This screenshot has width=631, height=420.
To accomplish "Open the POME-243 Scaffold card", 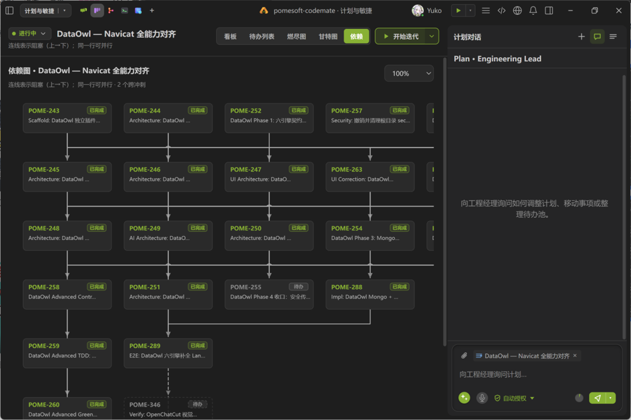I will click(x=67, y=118).
